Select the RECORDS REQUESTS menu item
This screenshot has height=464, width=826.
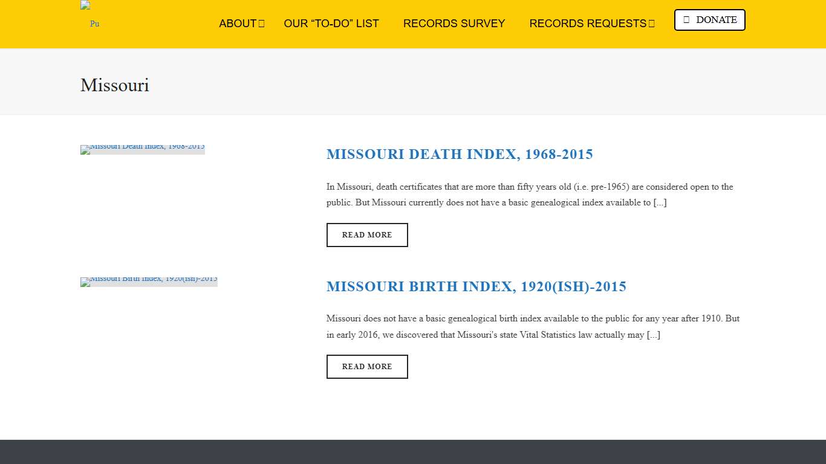587,24
